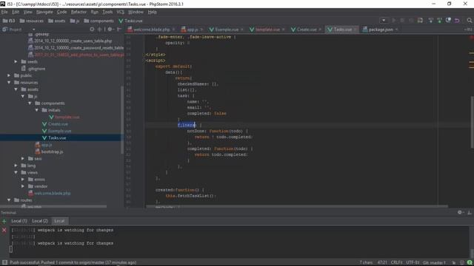Click the components breadcrumb in navigation bar
This screenshot has height=266, width=474.
(x=99, y=21)
